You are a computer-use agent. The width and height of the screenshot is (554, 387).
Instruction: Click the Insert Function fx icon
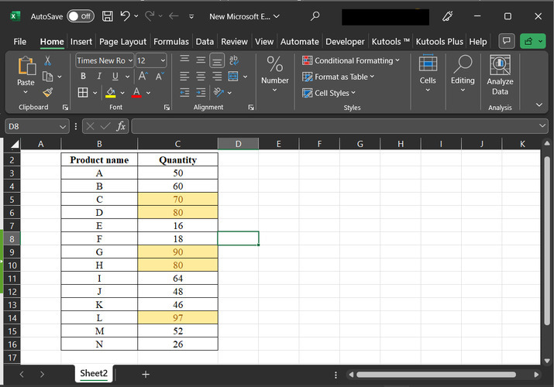[x=122, y=126]
